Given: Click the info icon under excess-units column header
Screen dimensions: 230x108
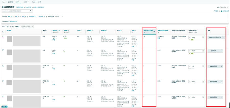Looking at the screenshot, I should (x=144, y=32).
